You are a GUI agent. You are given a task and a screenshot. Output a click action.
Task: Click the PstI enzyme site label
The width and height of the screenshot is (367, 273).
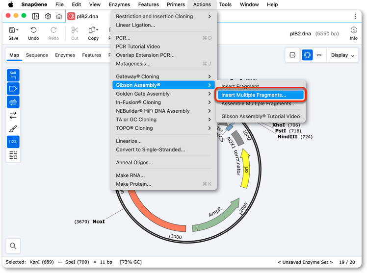point(280,131)
